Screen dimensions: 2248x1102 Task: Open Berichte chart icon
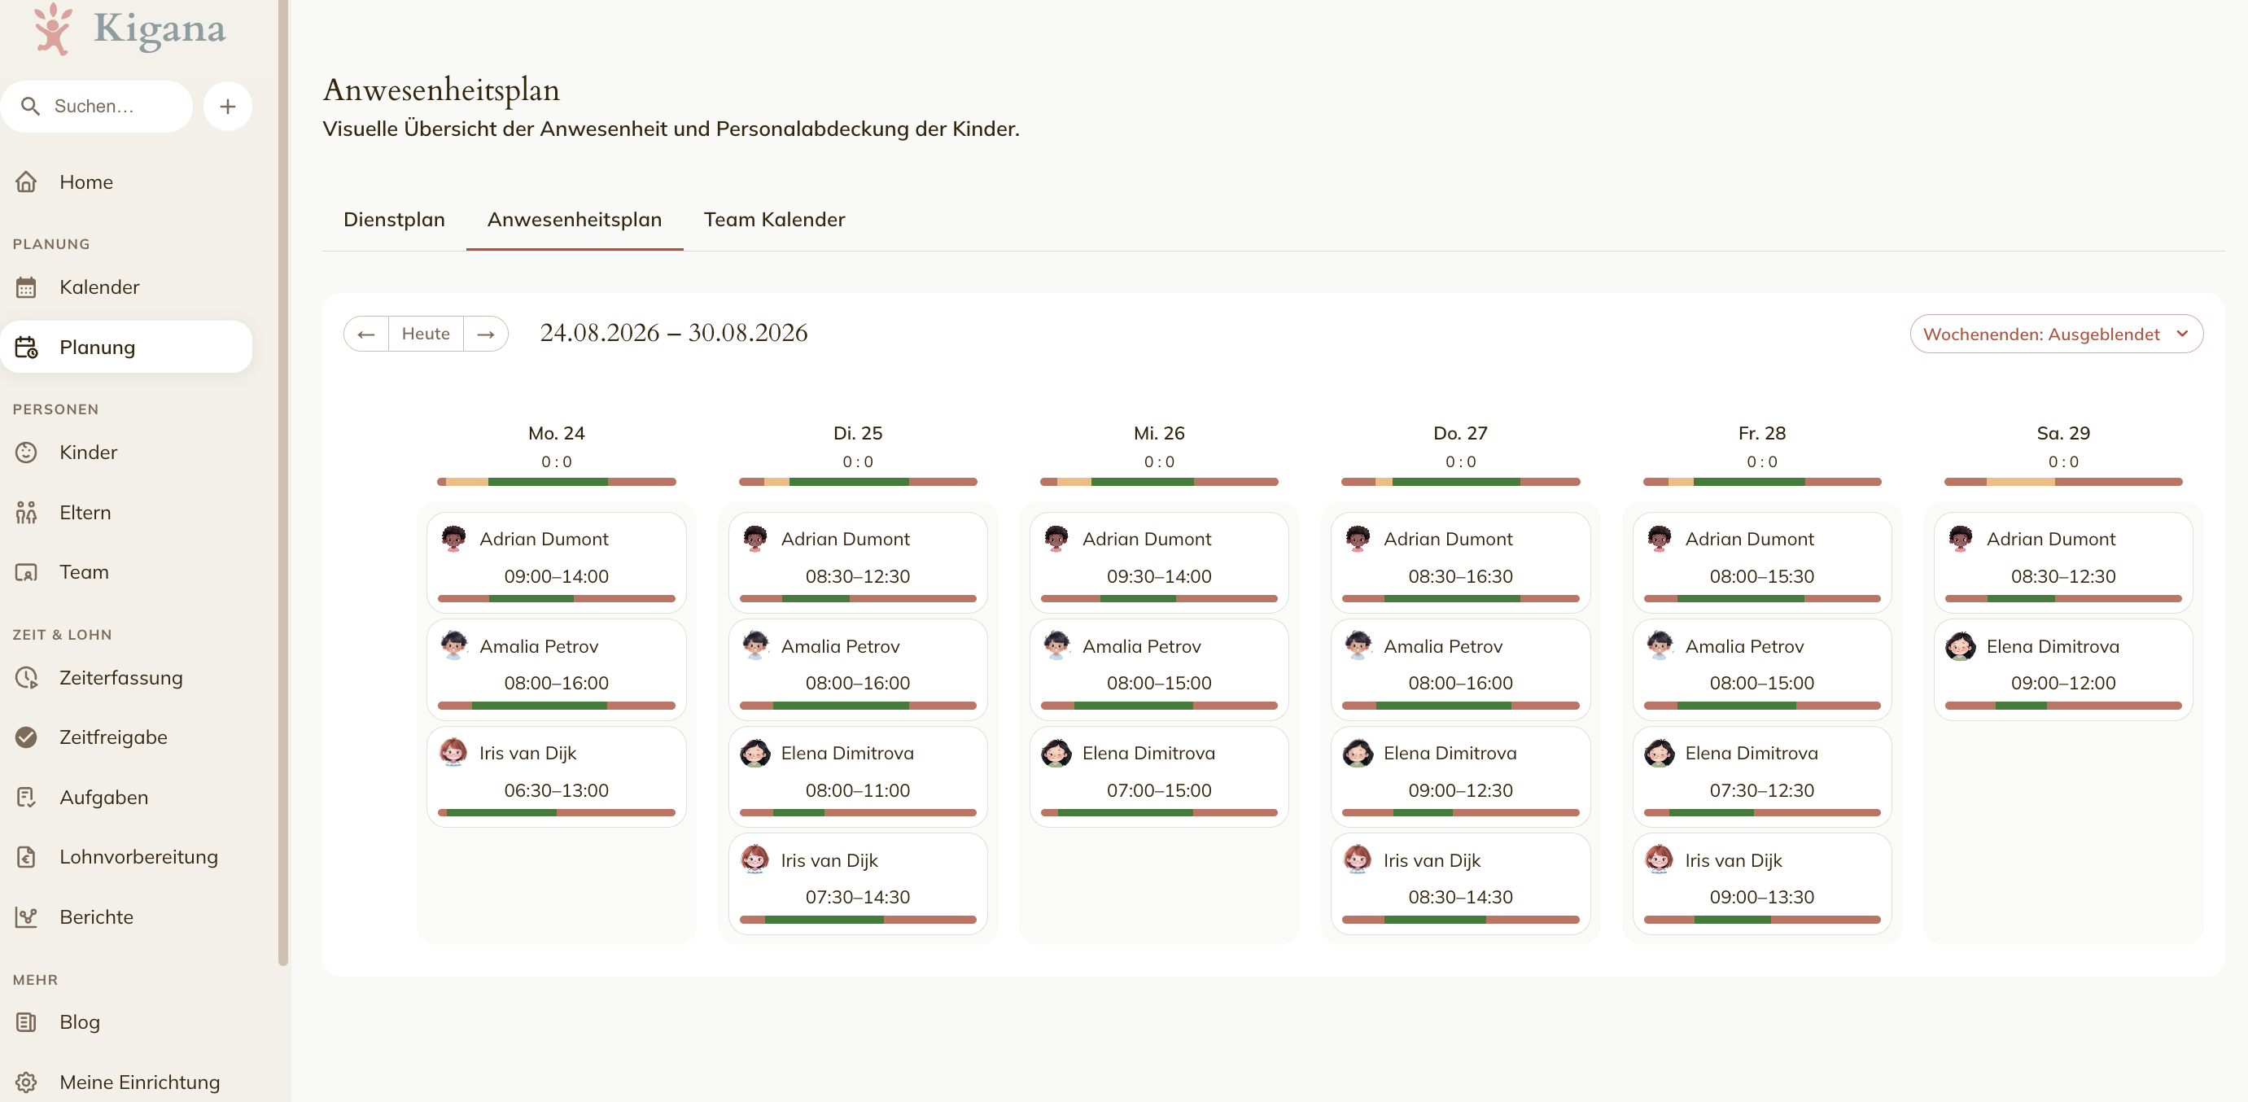[x=26, y=917]
